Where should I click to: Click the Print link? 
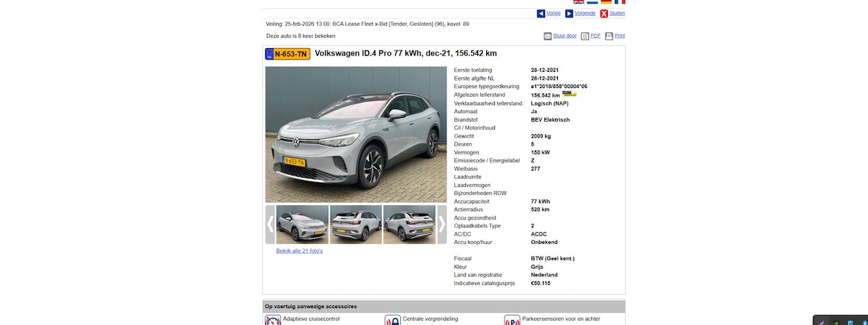pyautogui.click(x=620, y=36)
